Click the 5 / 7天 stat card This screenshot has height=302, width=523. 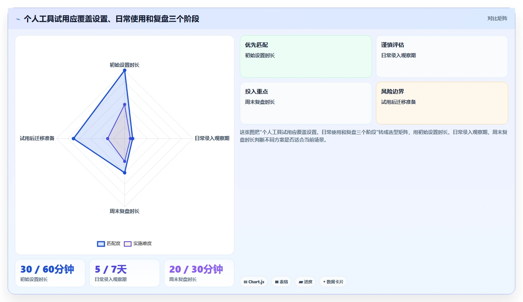point(125,273)
